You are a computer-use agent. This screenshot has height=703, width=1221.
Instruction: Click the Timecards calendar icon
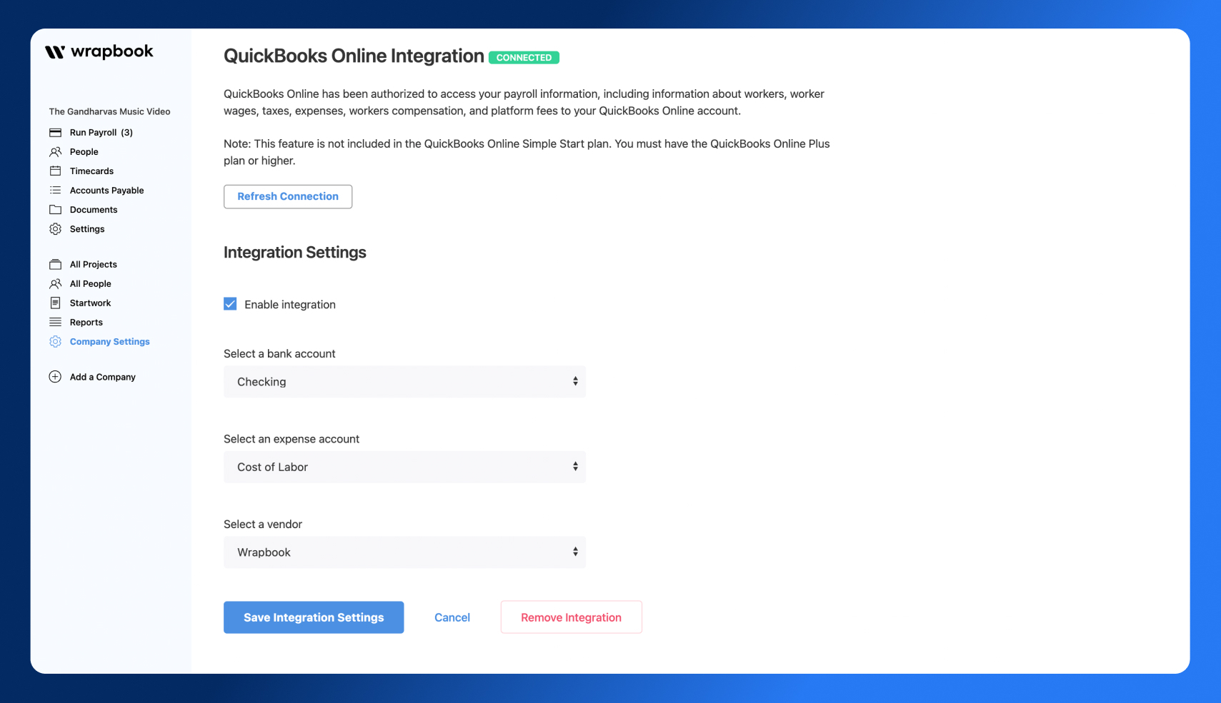55,171
